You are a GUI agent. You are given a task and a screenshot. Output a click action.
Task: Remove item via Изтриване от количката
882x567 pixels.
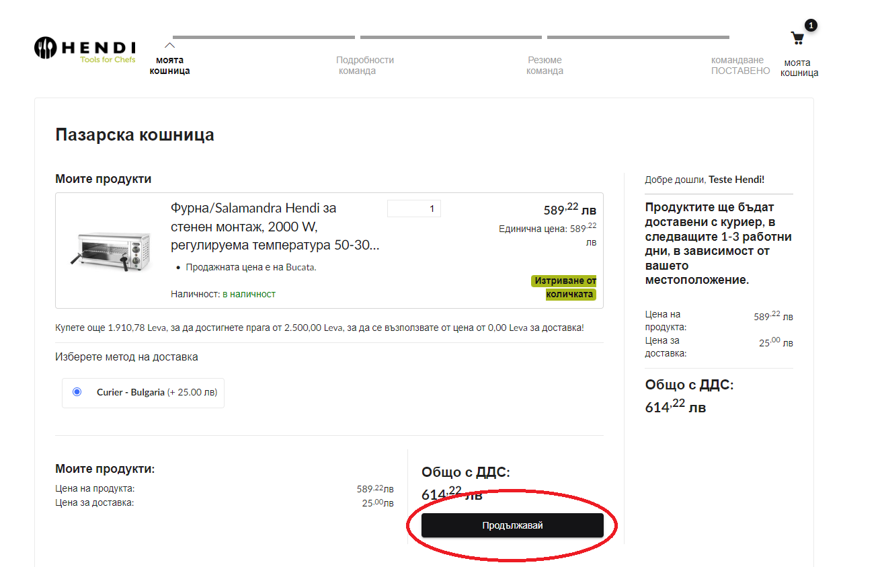(563, 287)
